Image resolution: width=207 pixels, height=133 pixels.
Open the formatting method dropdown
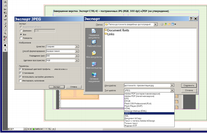coord(77,51)
